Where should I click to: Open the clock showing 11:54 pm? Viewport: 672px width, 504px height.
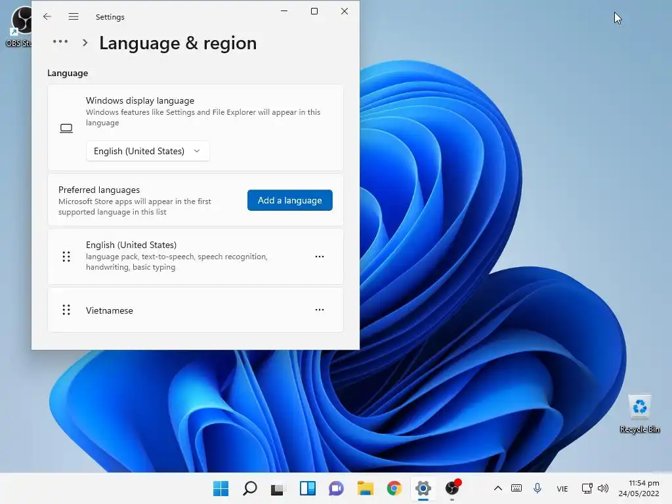coord(639,488)
